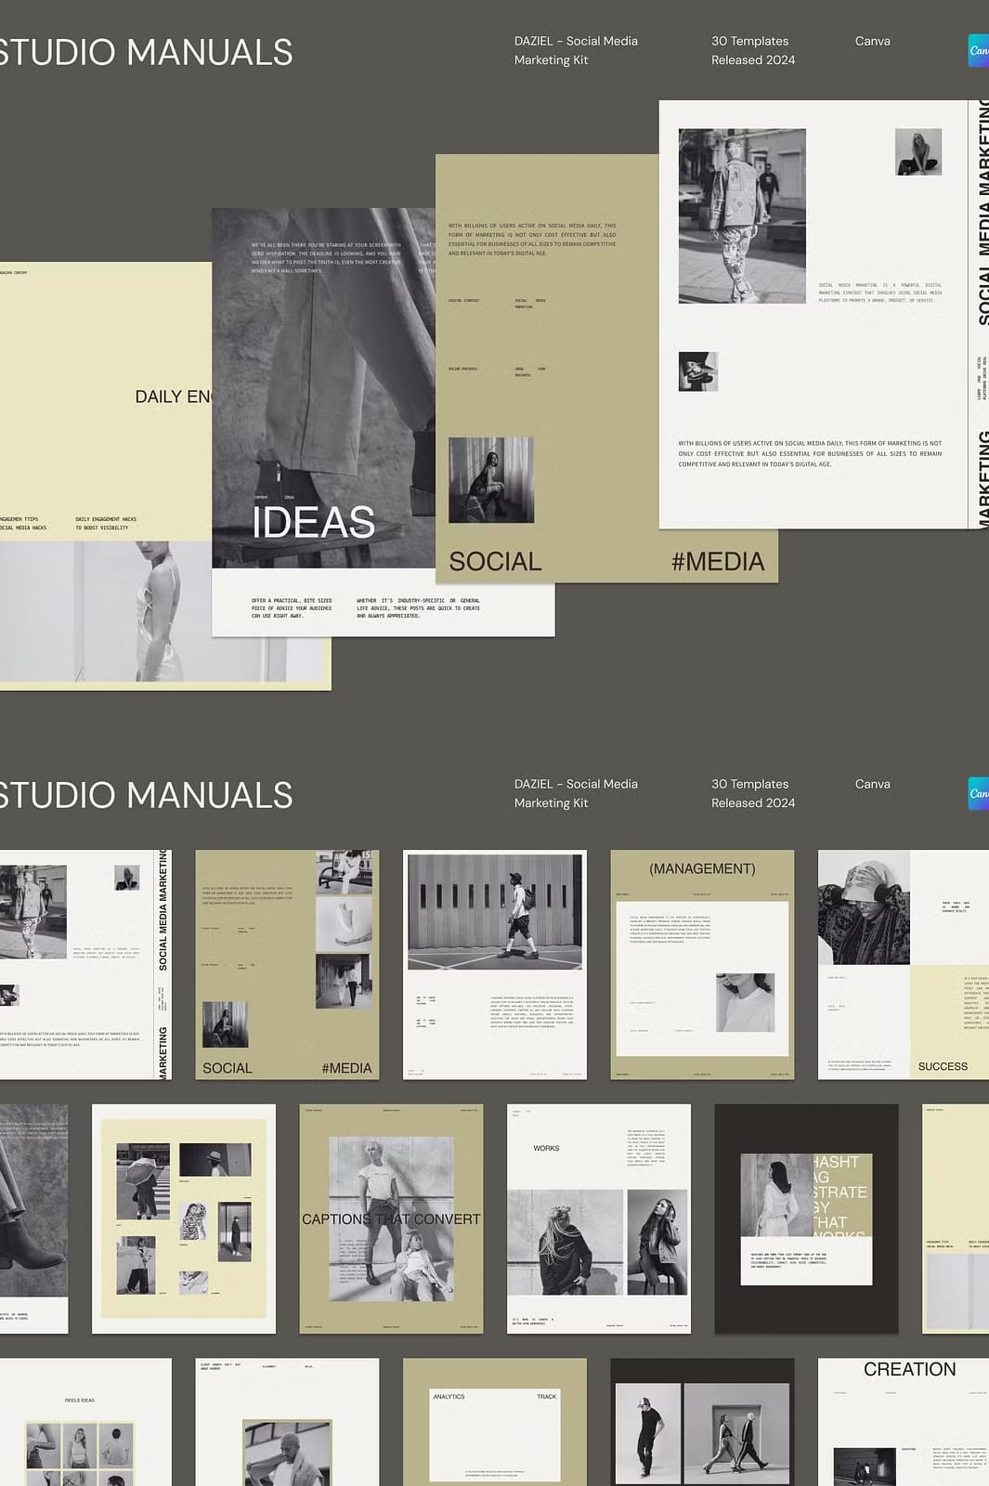Select the dark hashtag strategy template

click(x=805, y=1219)
